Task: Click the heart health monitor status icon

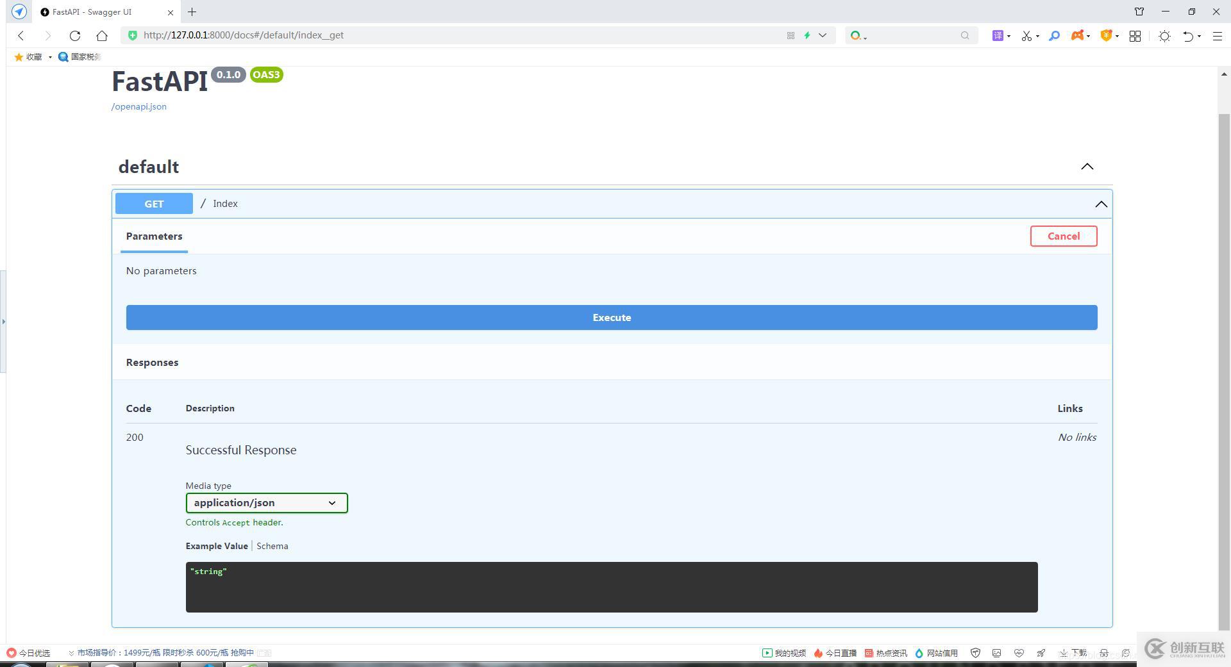Action: coord(1019,653)
